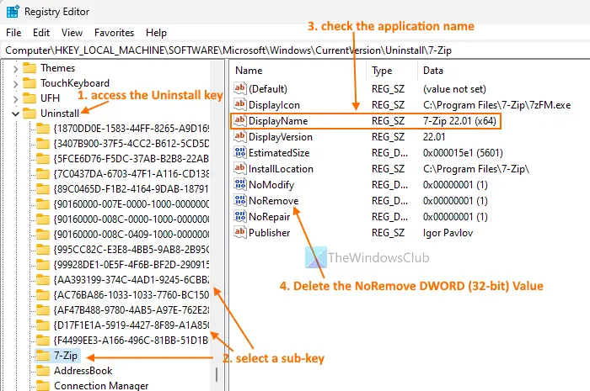Click the DisplayIcon string value icon

240,104
